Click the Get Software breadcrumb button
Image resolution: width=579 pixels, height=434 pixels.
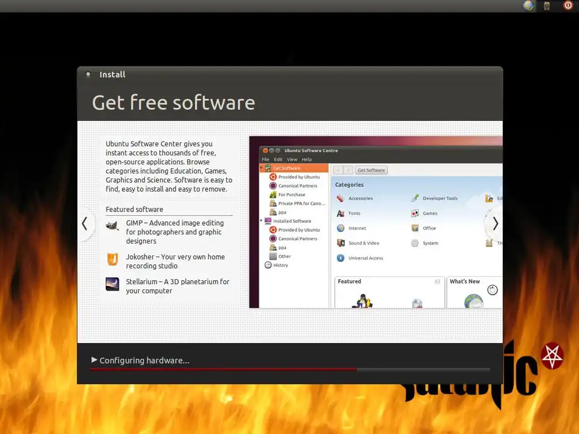tap(371, 170)
